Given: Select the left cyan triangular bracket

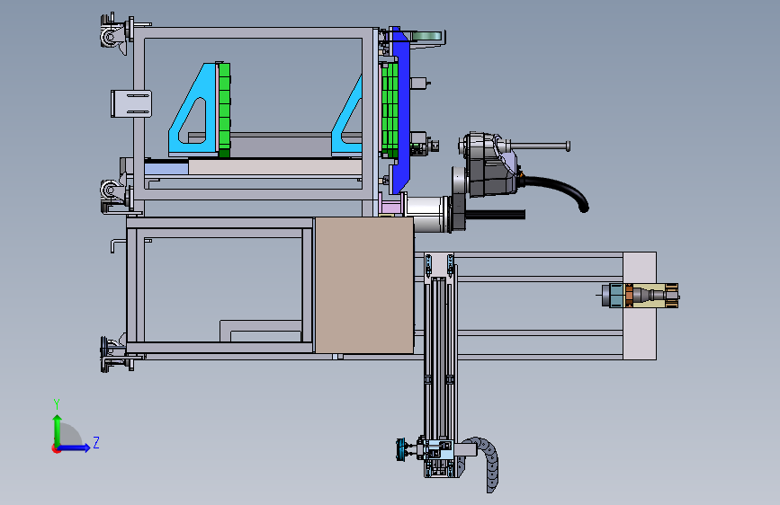Looking at the screenshot, I should click(x=193, y=109).
